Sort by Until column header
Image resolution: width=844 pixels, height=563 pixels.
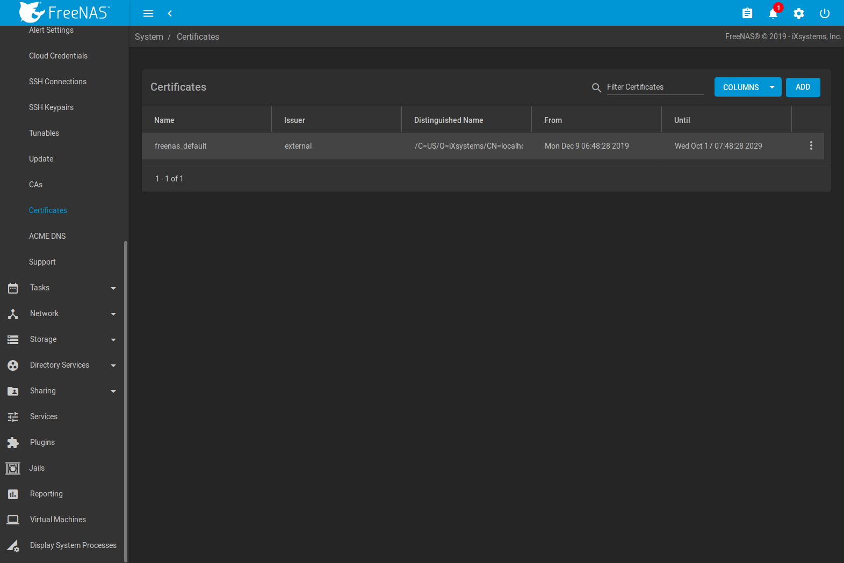pos(682,120)
